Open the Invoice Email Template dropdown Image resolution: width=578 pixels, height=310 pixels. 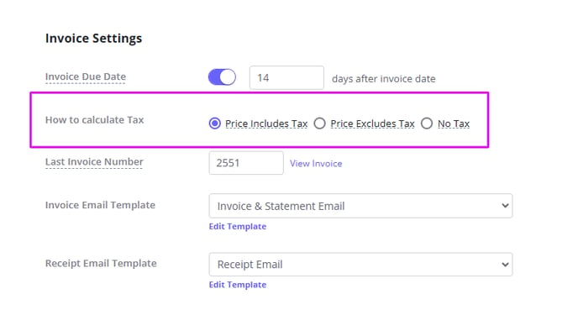coord(360,206)
